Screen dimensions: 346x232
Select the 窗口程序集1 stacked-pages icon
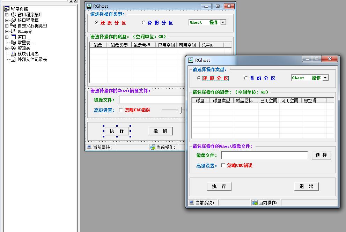point(14,15)
